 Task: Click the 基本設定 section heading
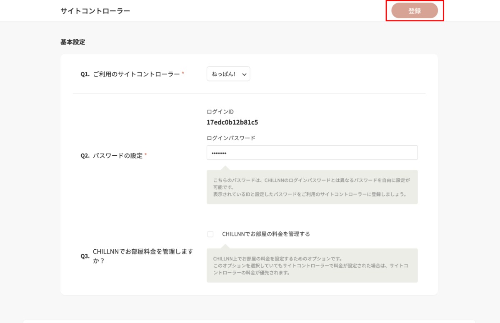click(x=72, y=42)
